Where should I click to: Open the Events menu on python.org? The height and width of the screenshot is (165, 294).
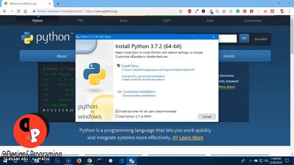229,56
